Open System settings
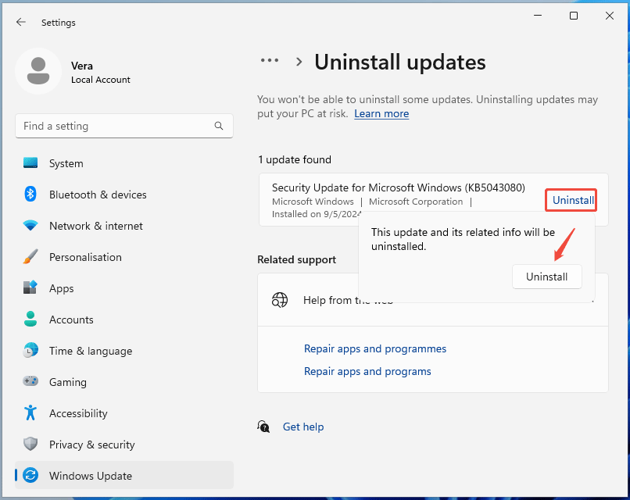Image resolution: width=630 pixels, height=500 pixels. (x=66, y=163)
